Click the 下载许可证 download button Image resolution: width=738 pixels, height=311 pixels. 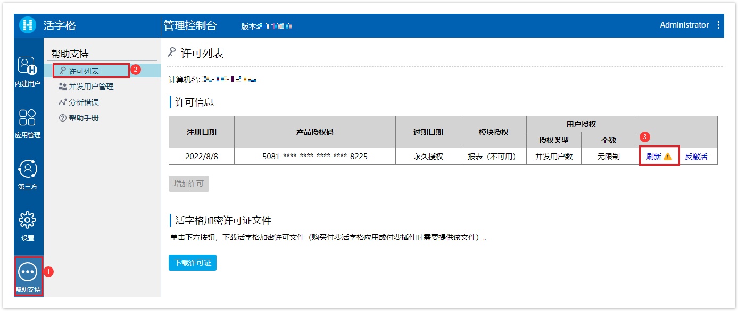(x=193, y=263)
